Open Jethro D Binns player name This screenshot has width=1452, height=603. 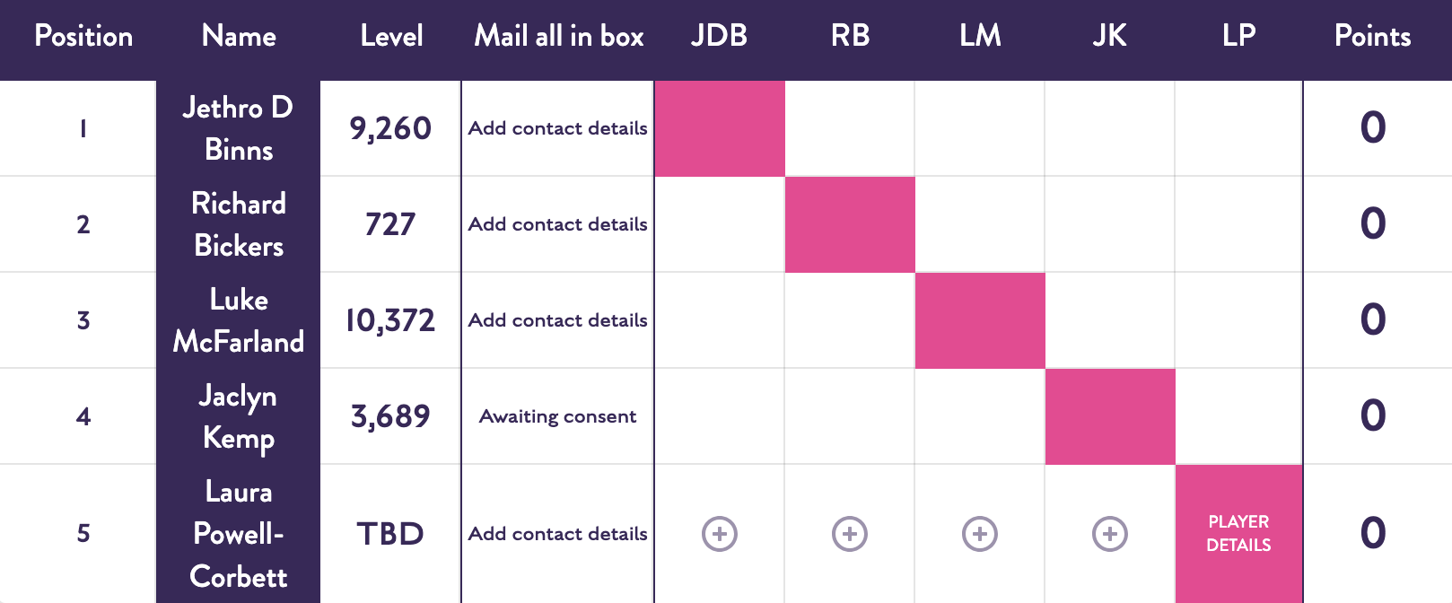click(239, 128)
